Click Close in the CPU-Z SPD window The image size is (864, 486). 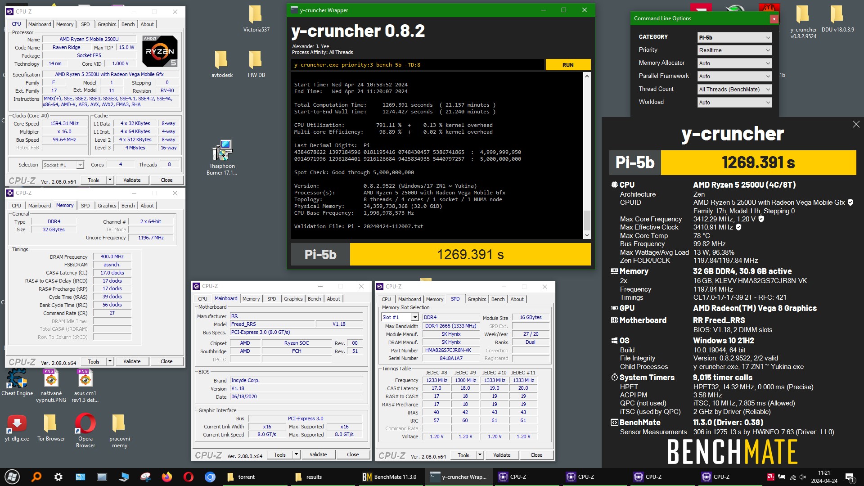(x=536, y=455)
